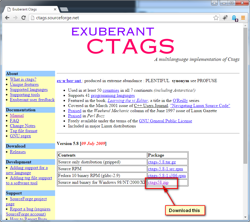Click the browser forward arrow

click(x=15, y=18)
